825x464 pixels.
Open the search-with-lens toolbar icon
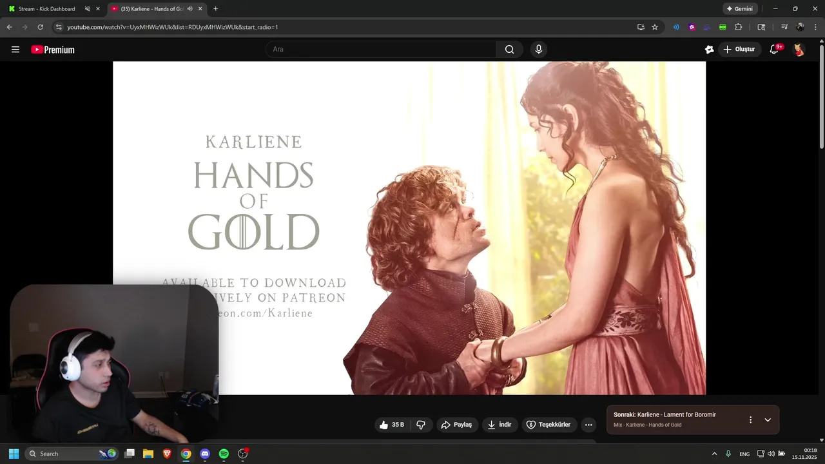tap(761, 27)
